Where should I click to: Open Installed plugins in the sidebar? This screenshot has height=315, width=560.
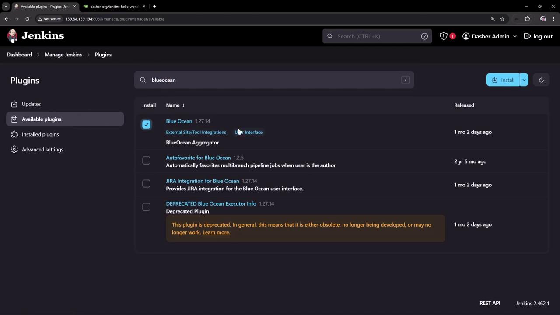(x=40, y=134)
